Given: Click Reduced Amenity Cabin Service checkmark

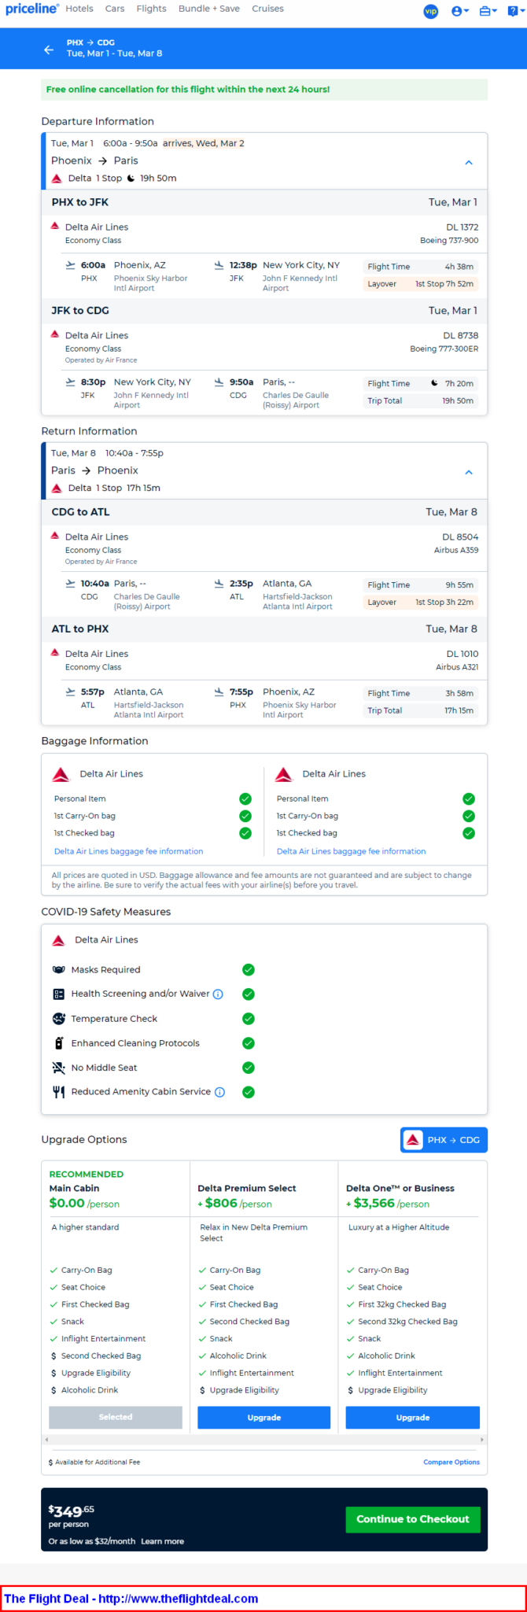Looking at the screenshot, I should point(249,1092).
